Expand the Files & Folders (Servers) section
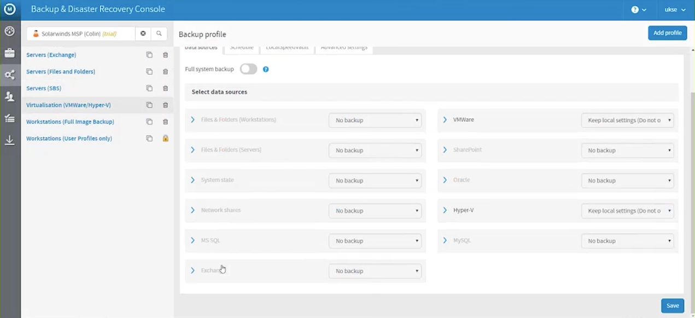This screenshot has width=695, height=318. coord(192,149)
